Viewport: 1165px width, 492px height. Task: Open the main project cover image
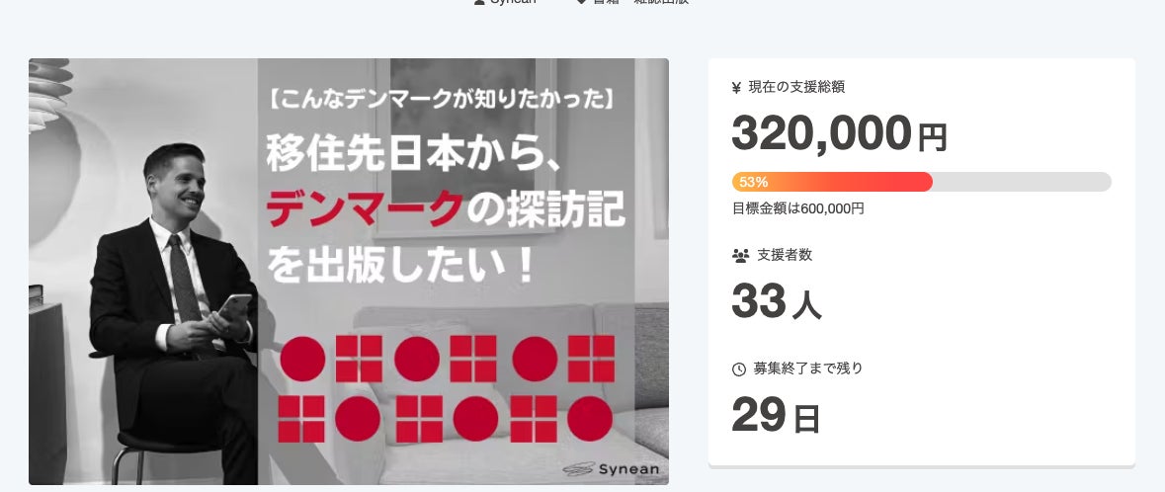pos(349,272)
